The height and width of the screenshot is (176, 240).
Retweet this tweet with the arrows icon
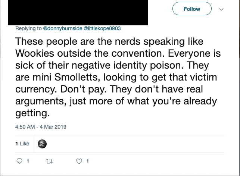(x=49, y=161)
